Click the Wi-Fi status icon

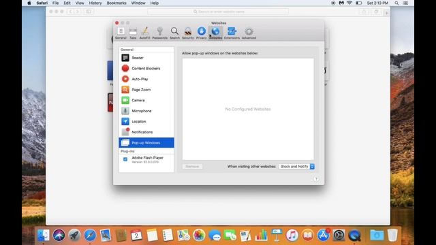[x=349, y=3]
